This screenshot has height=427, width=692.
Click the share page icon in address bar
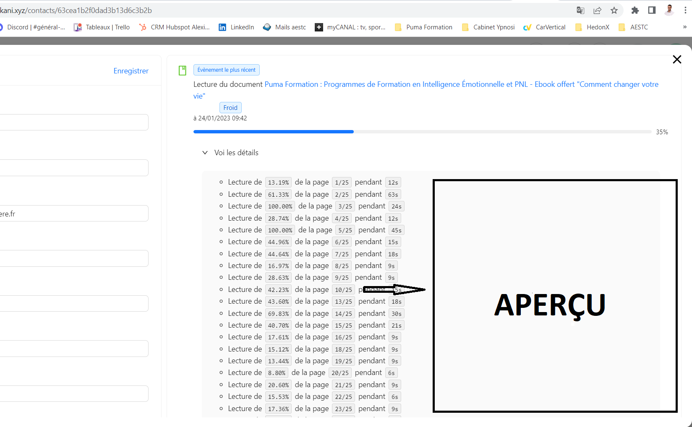tap(597, 10)
